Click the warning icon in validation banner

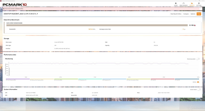pyautogui.click(x=4, y=9)
